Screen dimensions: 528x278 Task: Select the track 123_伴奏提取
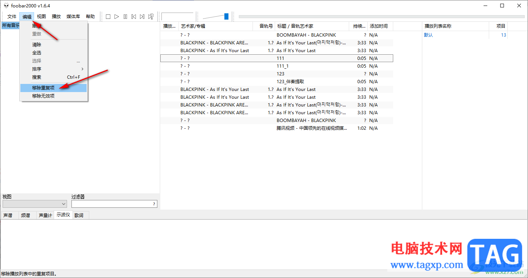(277, 82)
